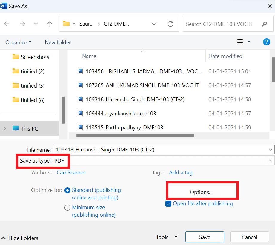
Task: Select file 103456 _ RISHABH SHARMA
Action: pyautogui.click(x=143, y=71)
